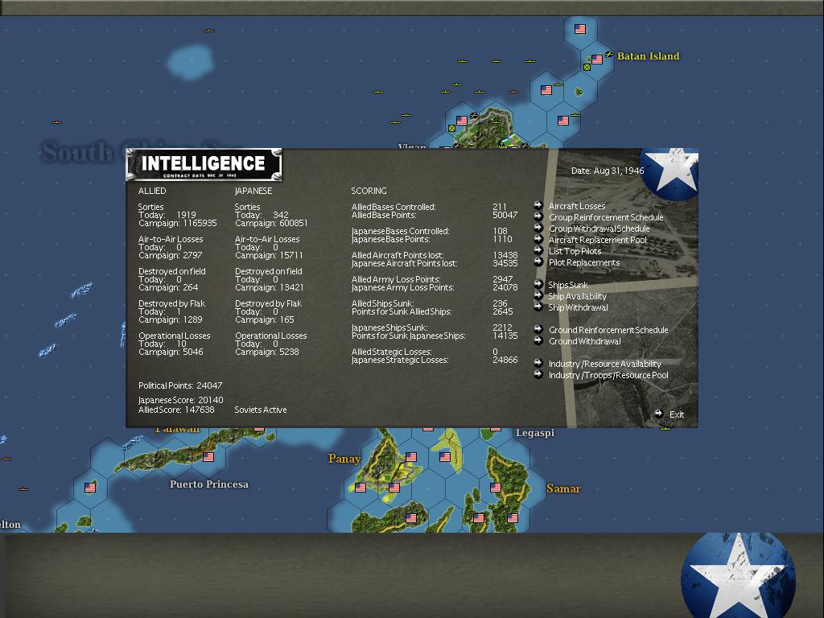Click the Allied Score: 147638 value
824x618 pixels.
176,410
